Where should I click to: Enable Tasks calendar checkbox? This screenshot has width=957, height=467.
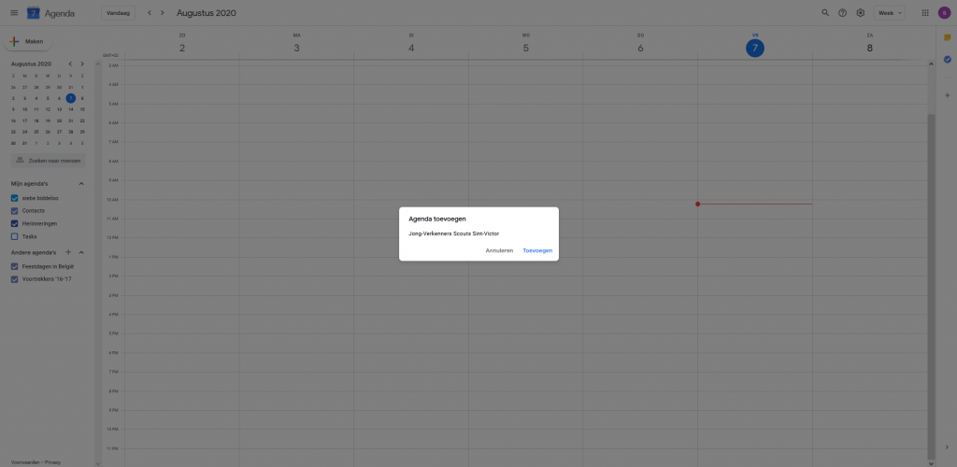point(15,236)
